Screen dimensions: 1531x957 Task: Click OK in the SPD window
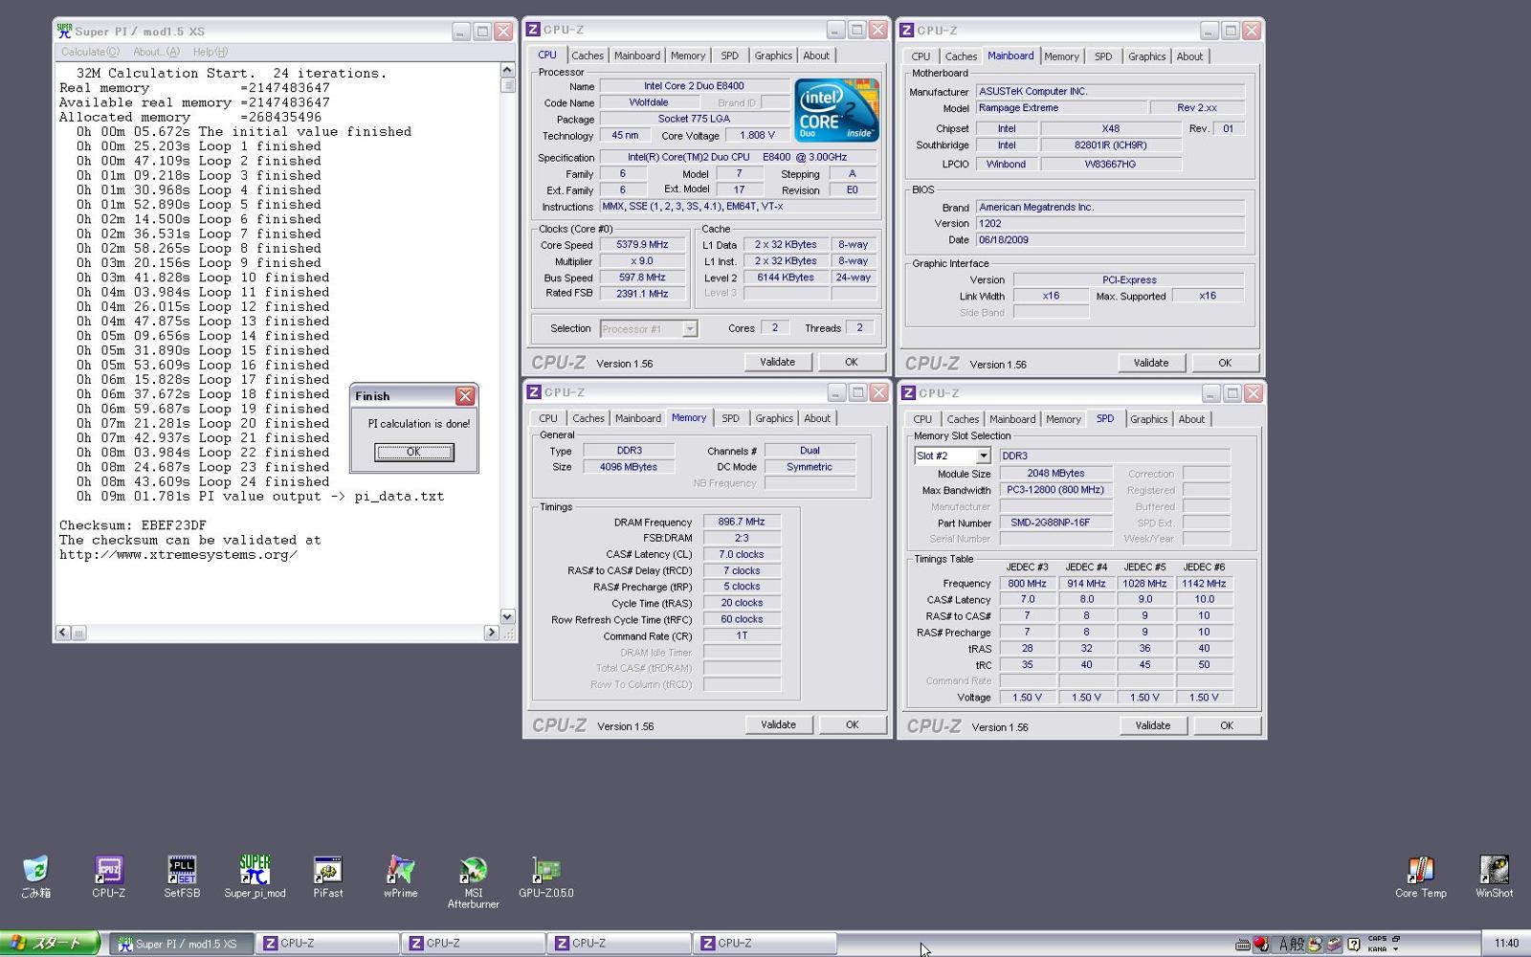click(1227, 725)
